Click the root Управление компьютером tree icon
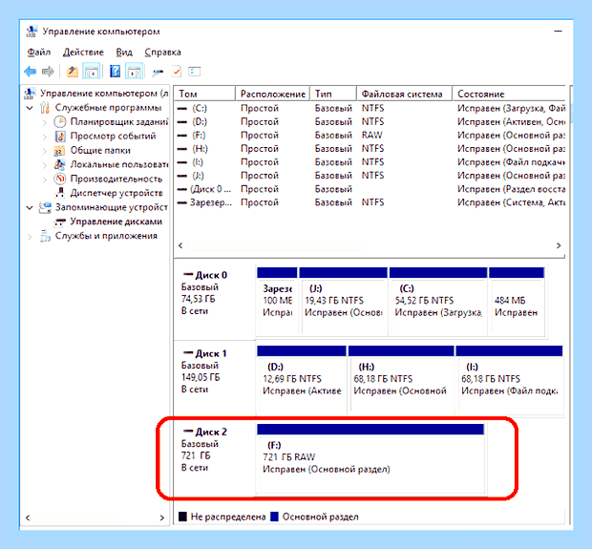Screen dimensions: 592x549 tap(30, 94)
